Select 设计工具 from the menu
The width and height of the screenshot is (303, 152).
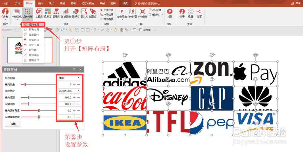pyautogui.click(x=34, y=45)
